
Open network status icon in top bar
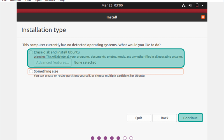coord(184,5)
